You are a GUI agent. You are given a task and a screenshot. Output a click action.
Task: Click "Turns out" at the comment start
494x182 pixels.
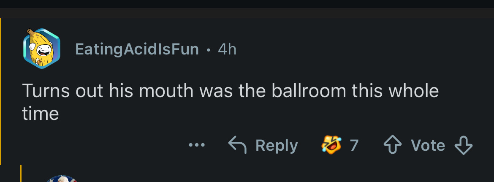tap(61, 91)
